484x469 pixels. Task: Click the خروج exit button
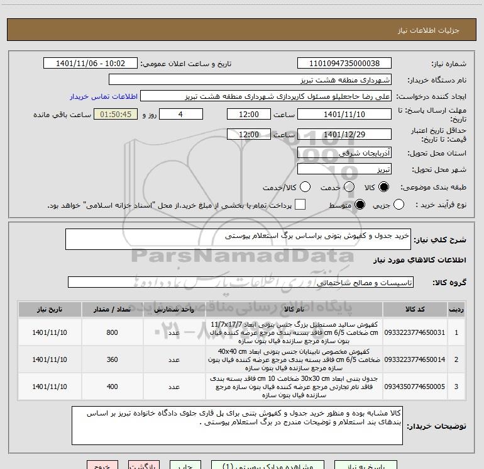click(102, 465)
